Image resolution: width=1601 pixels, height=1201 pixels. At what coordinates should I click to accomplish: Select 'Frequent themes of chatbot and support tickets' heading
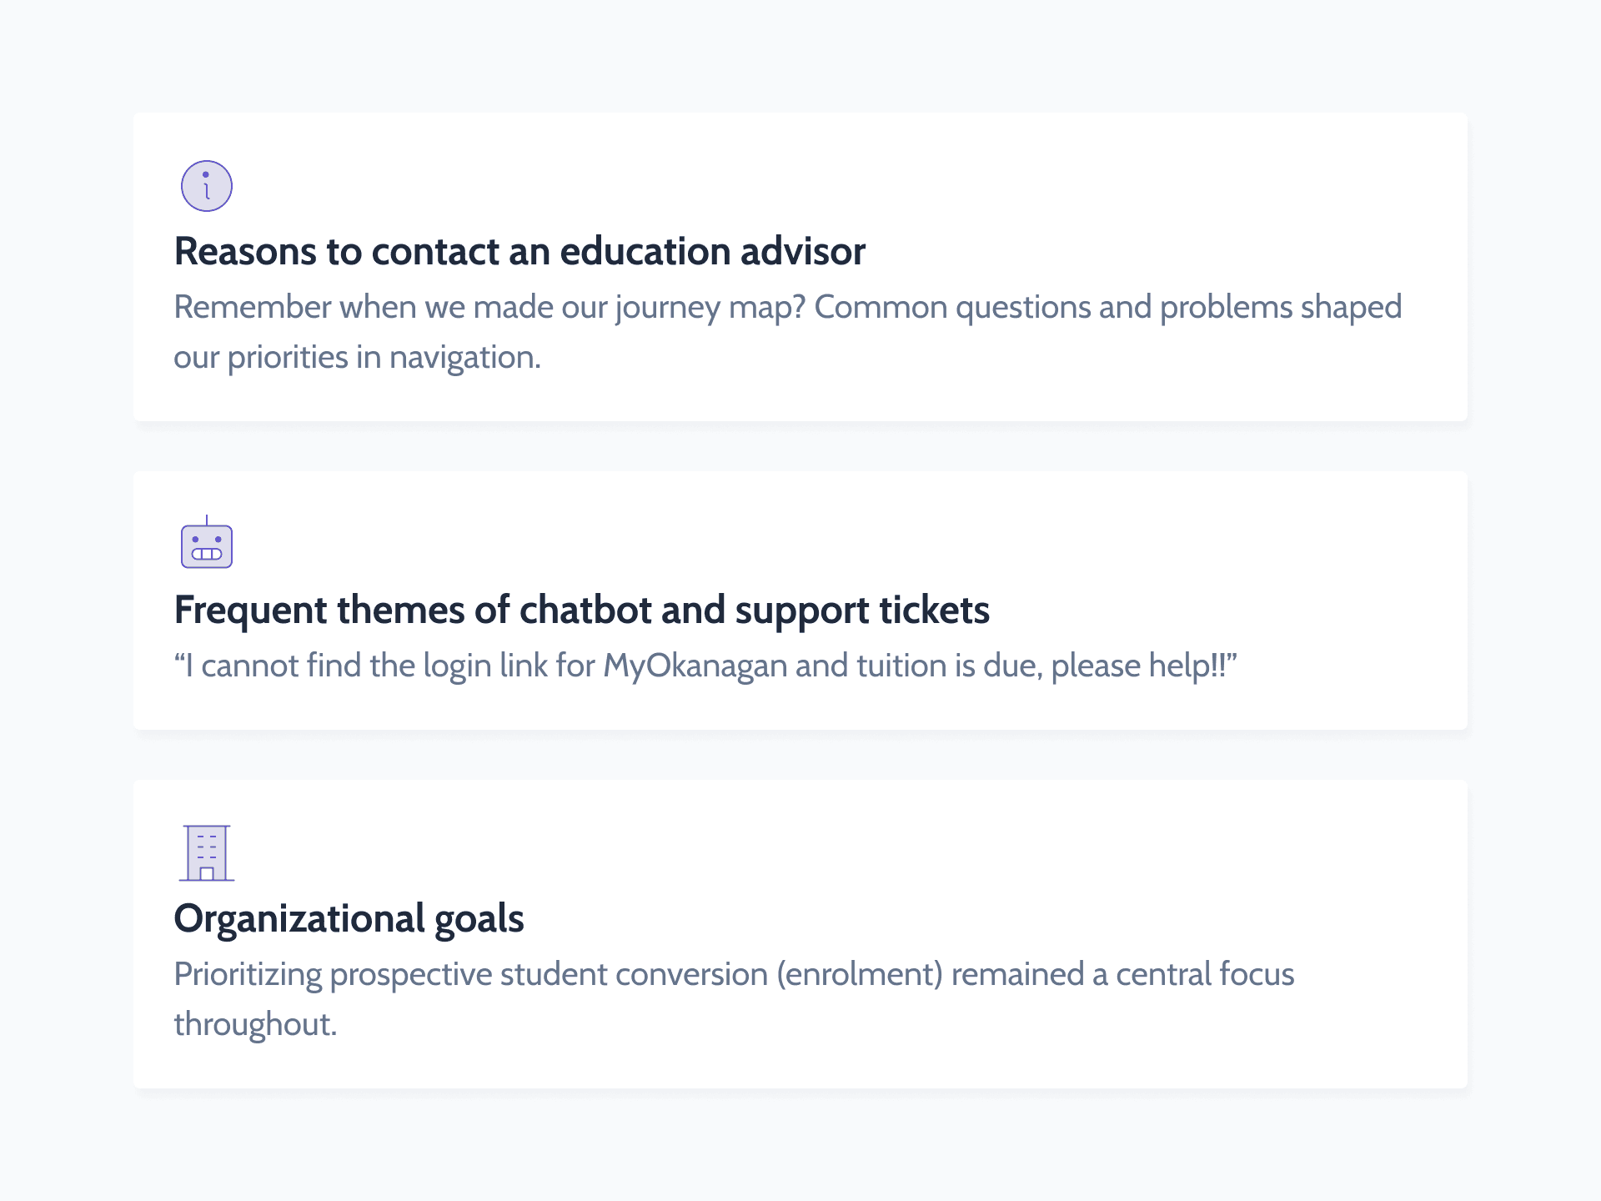[x=581, y=610]
